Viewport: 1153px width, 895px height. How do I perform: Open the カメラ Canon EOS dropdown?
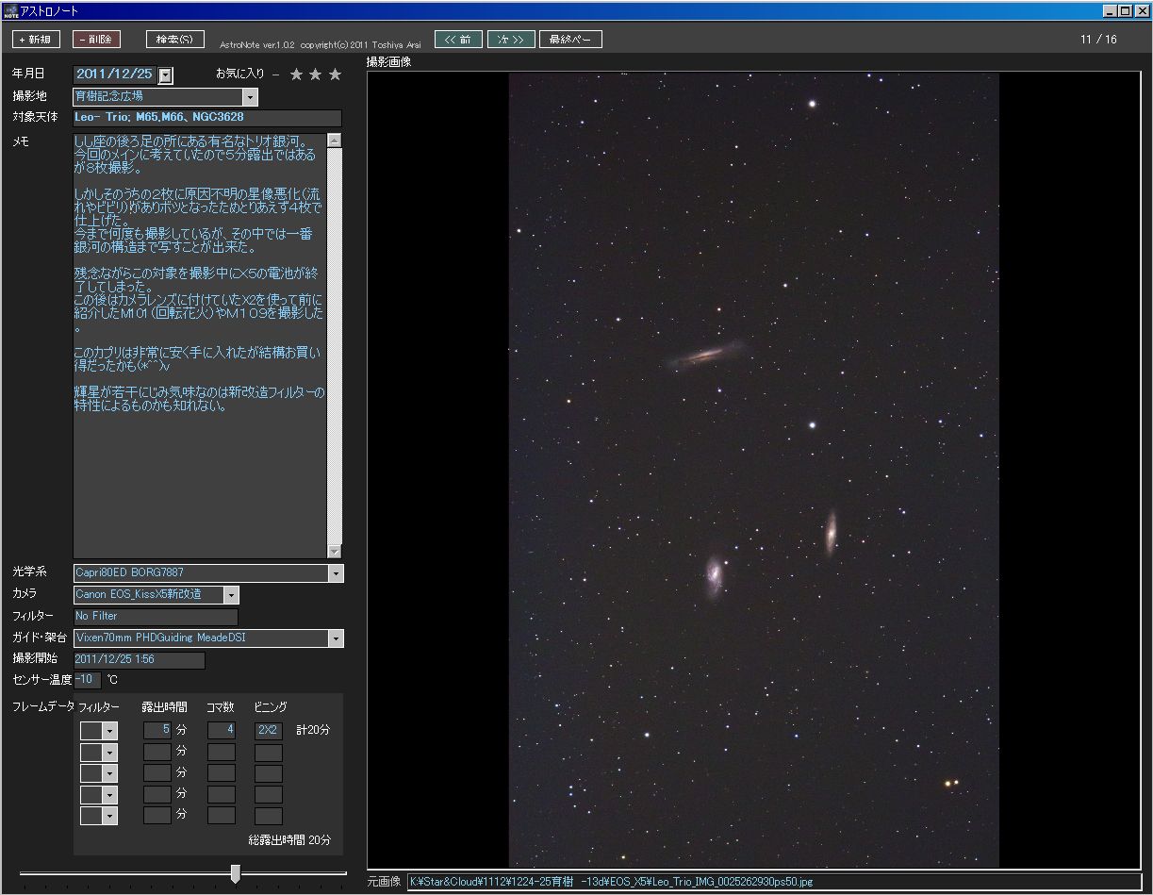(x=232, y=595)
